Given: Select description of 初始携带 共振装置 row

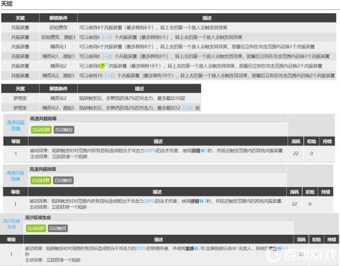Looking at the screenshot, I should 153,28.
